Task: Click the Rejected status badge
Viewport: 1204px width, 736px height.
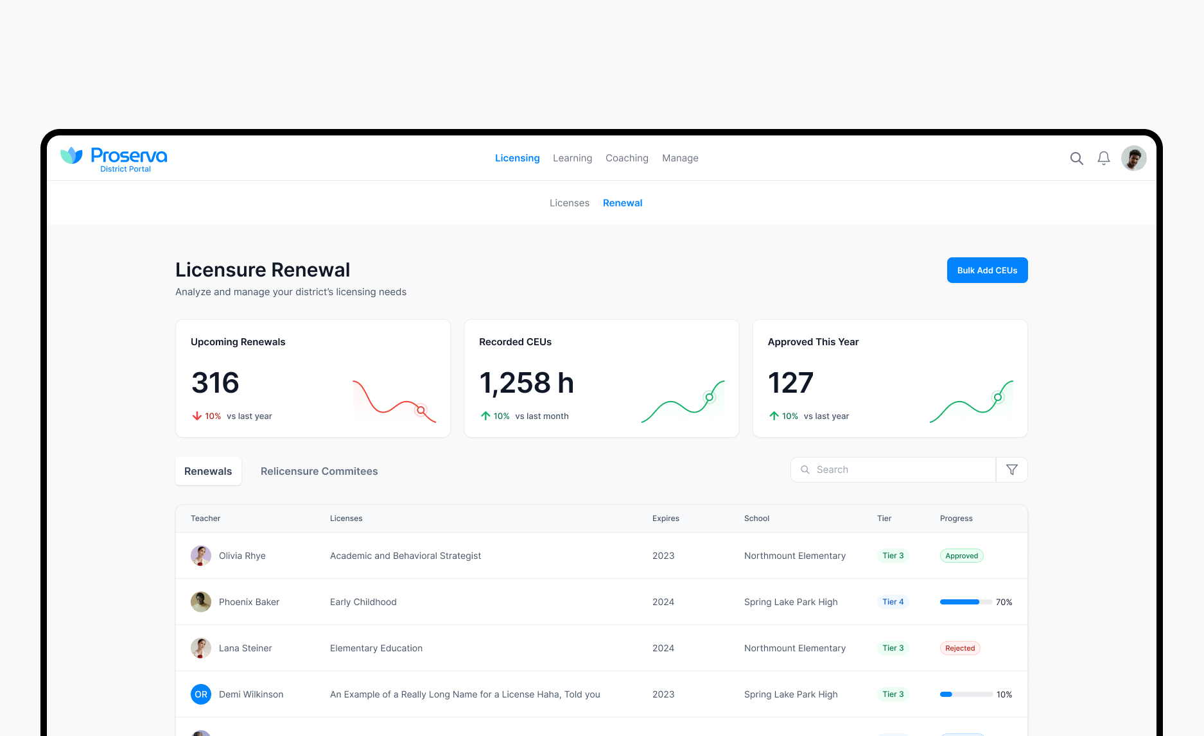Action: [x=961, y=648]
